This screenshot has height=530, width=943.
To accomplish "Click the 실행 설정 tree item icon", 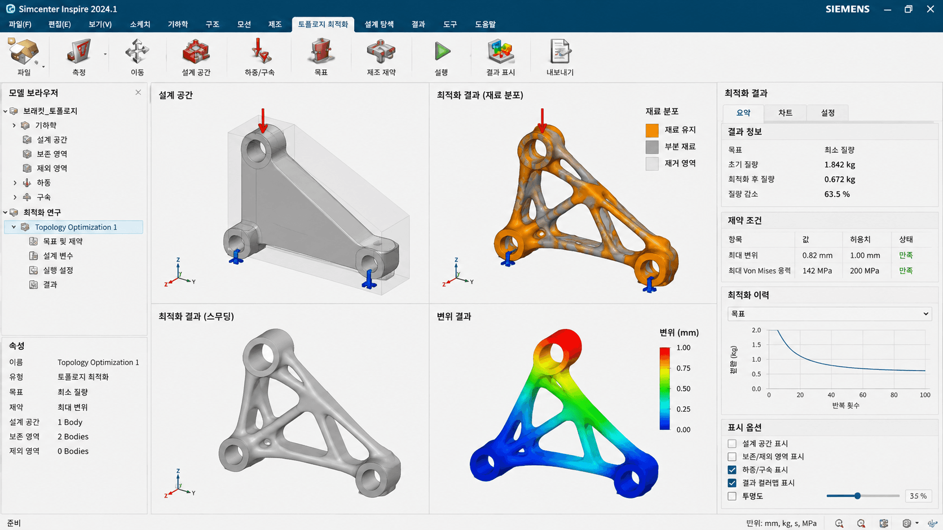I will coord(34,270).
